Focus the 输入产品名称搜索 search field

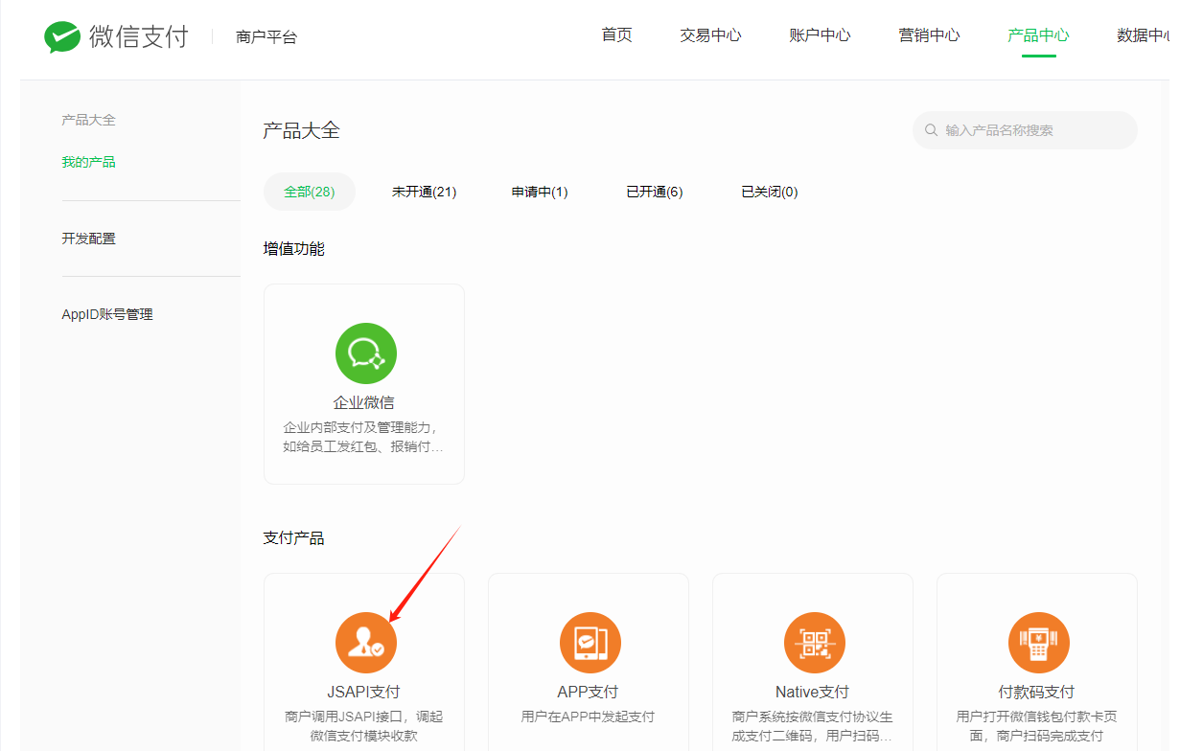tap(1025, 130)
